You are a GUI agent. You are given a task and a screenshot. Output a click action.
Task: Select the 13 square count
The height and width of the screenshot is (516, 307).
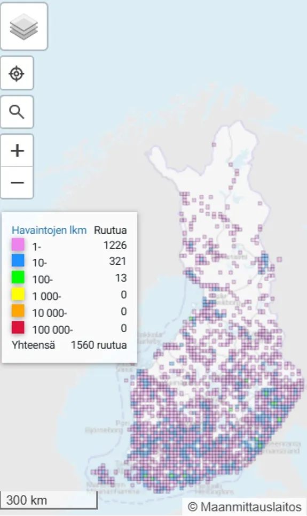(121, 278)
